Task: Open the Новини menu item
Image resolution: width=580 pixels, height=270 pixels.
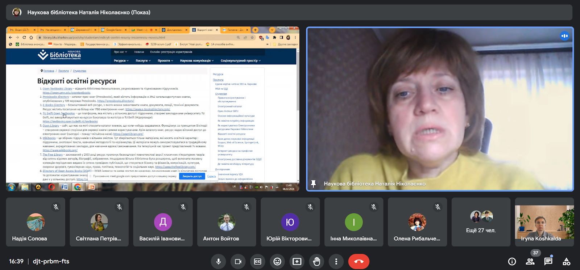Action: [139, 52]
